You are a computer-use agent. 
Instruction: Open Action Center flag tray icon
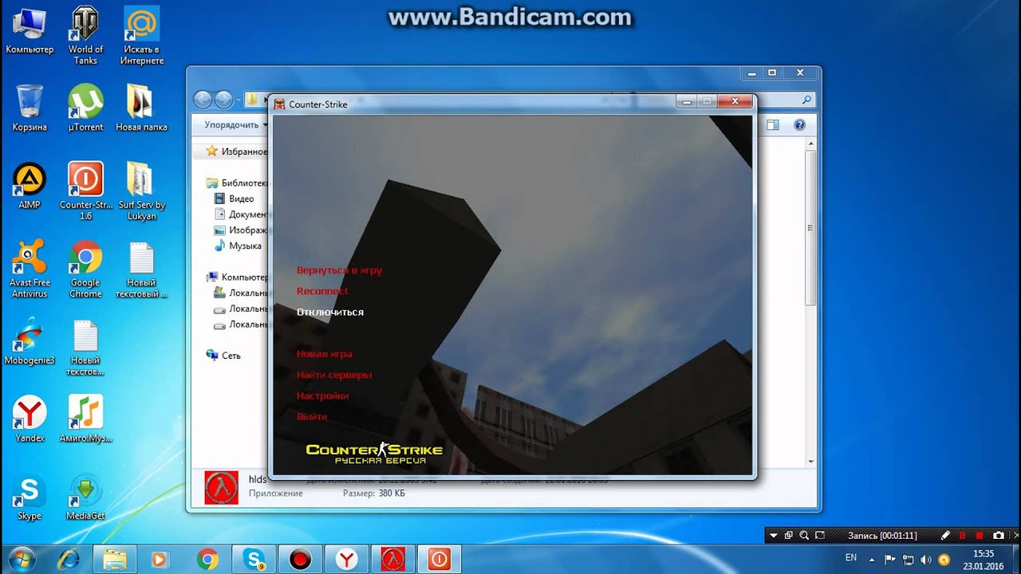tap(891, 560)
